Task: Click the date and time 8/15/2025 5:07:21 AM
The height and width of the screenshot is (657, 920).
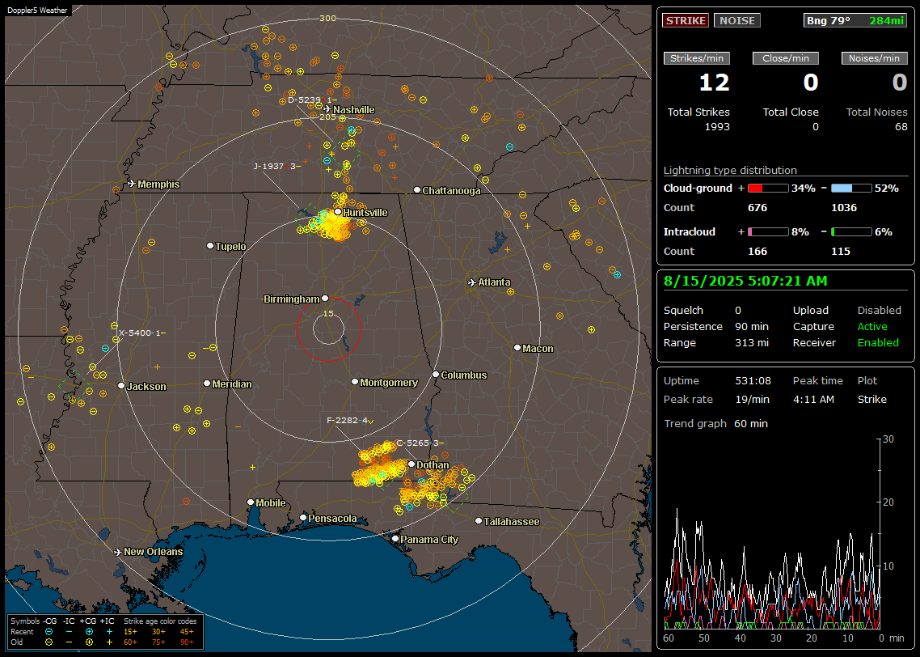Action: 745,282
